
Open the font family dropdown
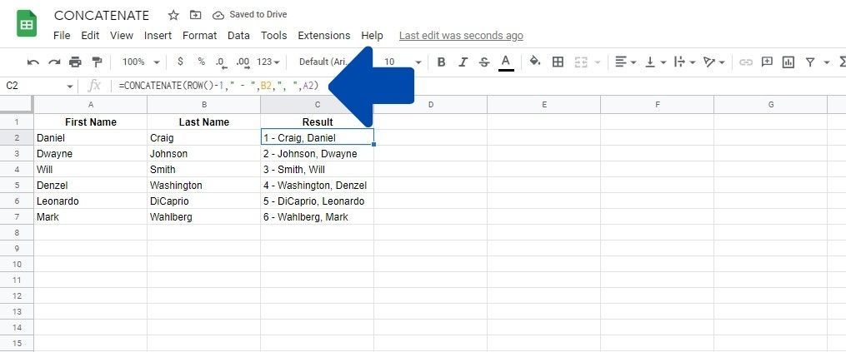pyautogui.click(x=323, y=62)
